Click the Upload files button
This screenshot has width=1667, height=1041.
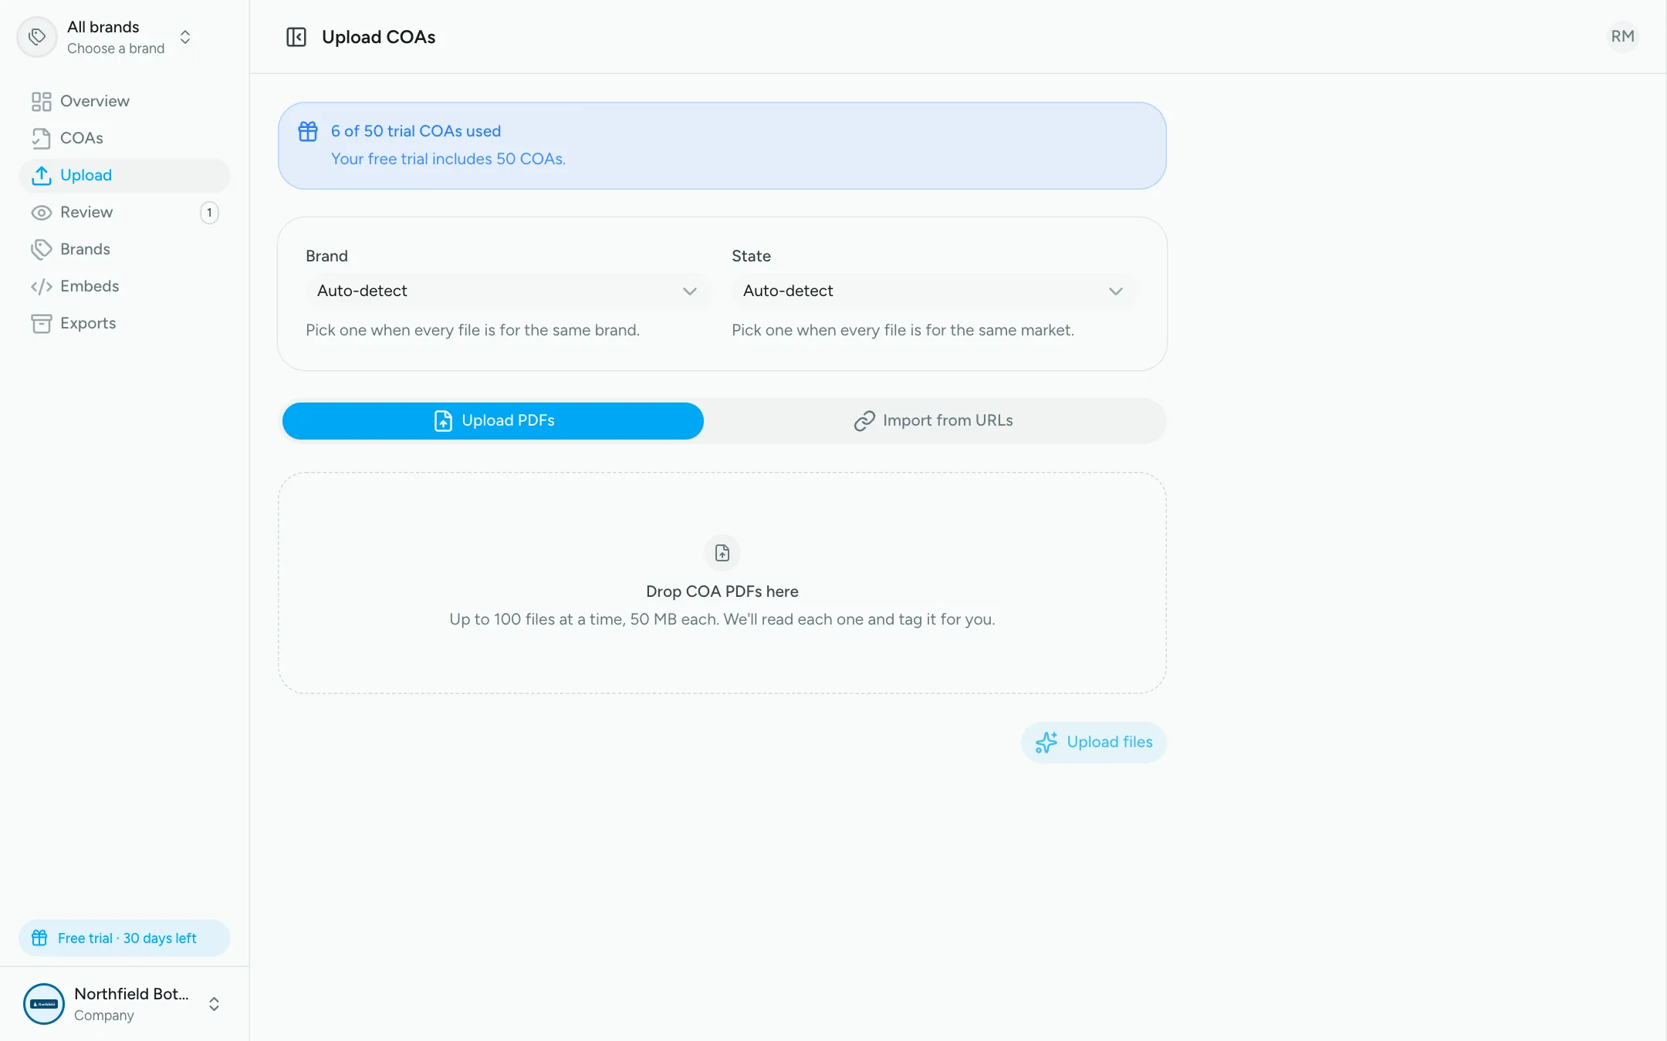pyautogui.click(x=1094, y=743)
